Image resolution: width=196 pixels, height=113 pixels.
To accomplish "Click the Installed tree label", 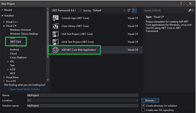I will pos(9,15).
